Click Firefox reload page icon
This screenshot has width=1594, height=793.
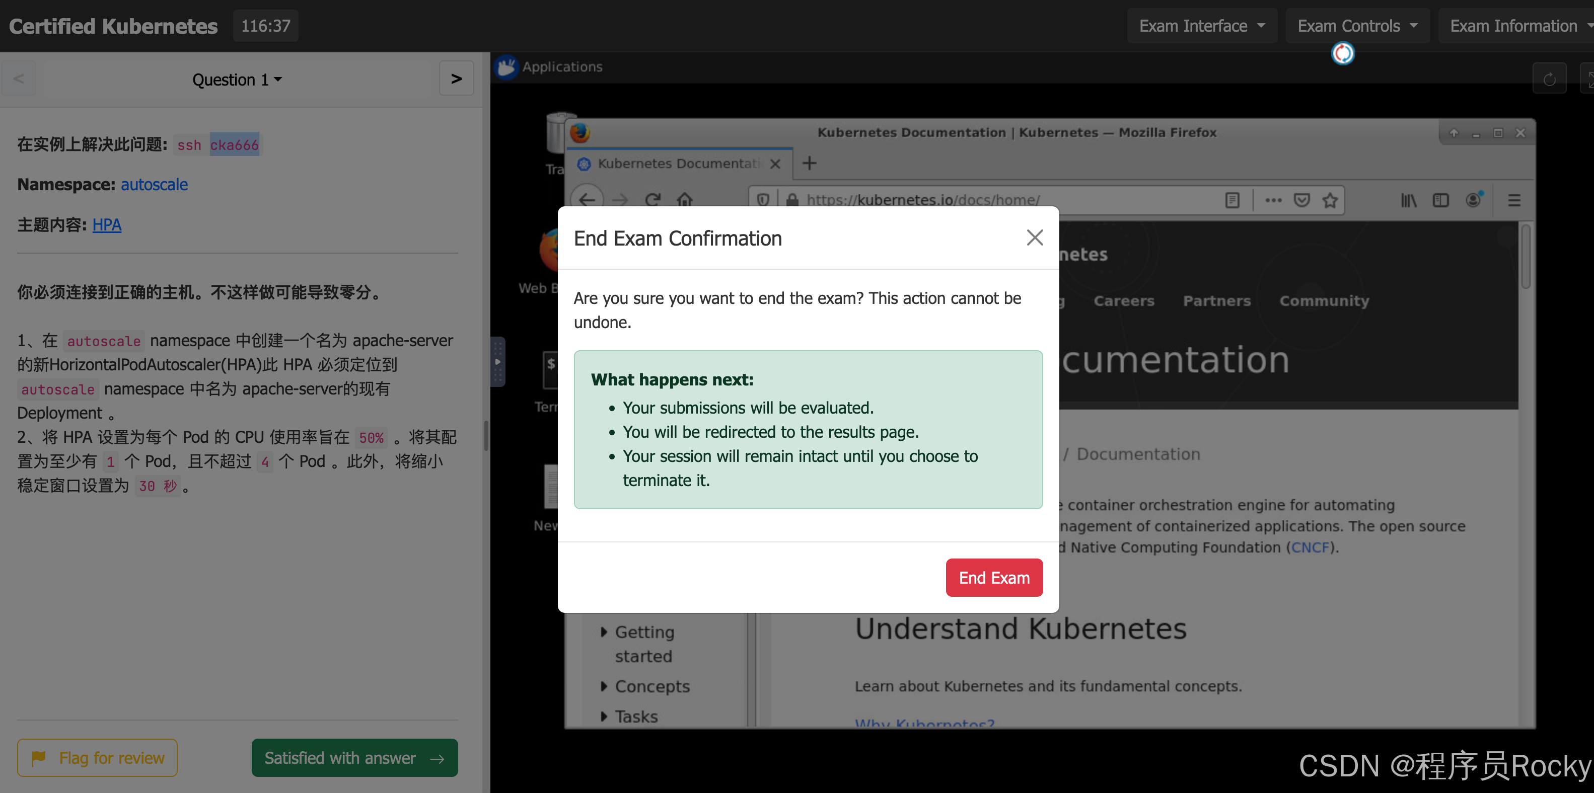(652, 199)
